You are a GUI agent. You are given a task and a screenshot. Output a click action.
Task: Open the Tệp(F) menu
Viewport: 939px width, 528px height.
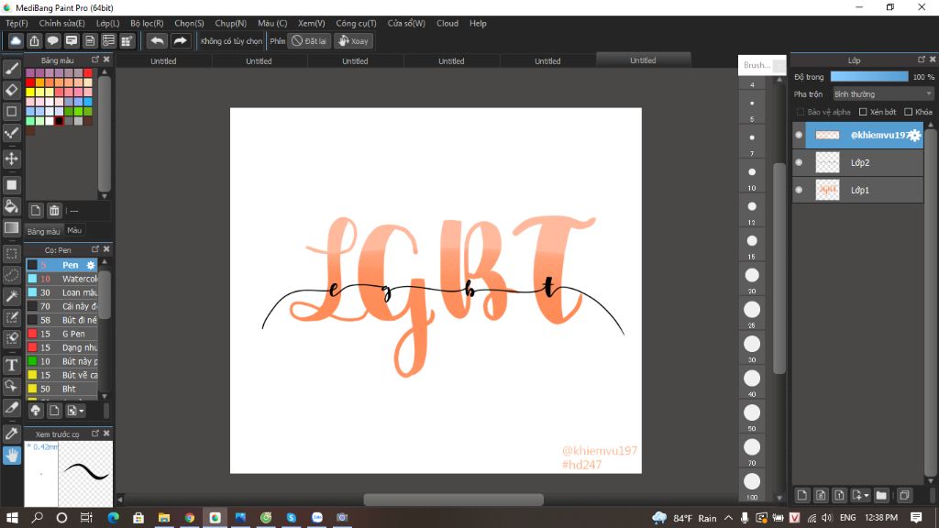17,23
